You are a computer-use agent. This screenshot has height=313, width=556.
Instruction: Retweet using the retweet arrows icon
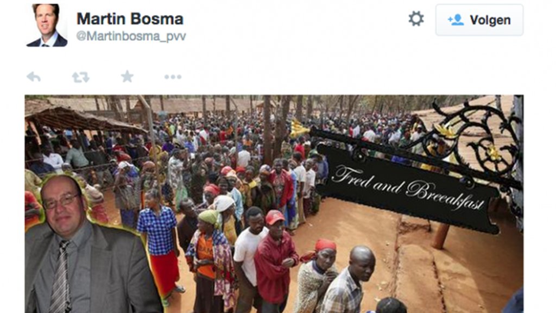coord(80,77)
